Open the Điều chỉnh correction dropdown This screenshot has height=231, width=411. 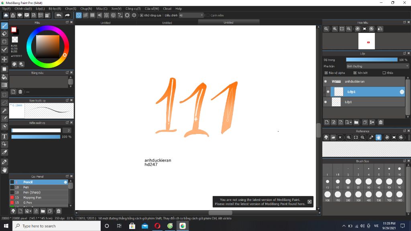(x=191, y=16)
